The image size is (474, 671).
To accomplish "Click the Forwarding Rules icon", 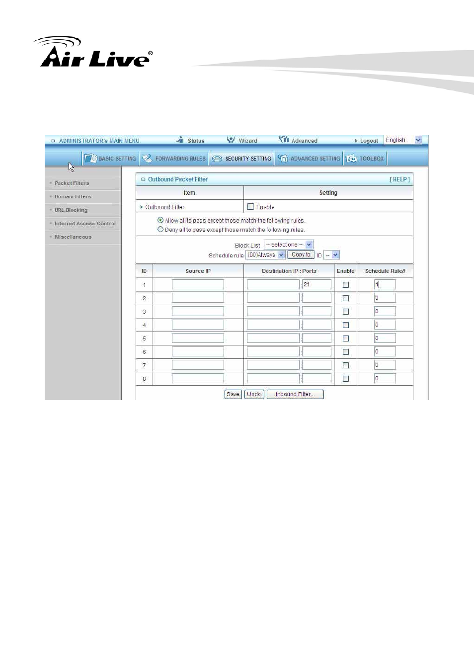I will [147, 159].
